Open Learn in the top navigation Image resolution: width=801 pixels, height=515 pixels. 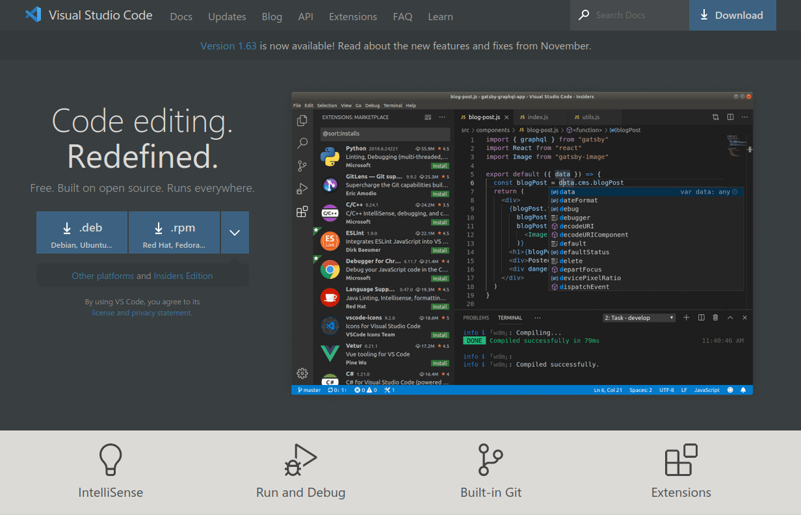pos(440,16)
